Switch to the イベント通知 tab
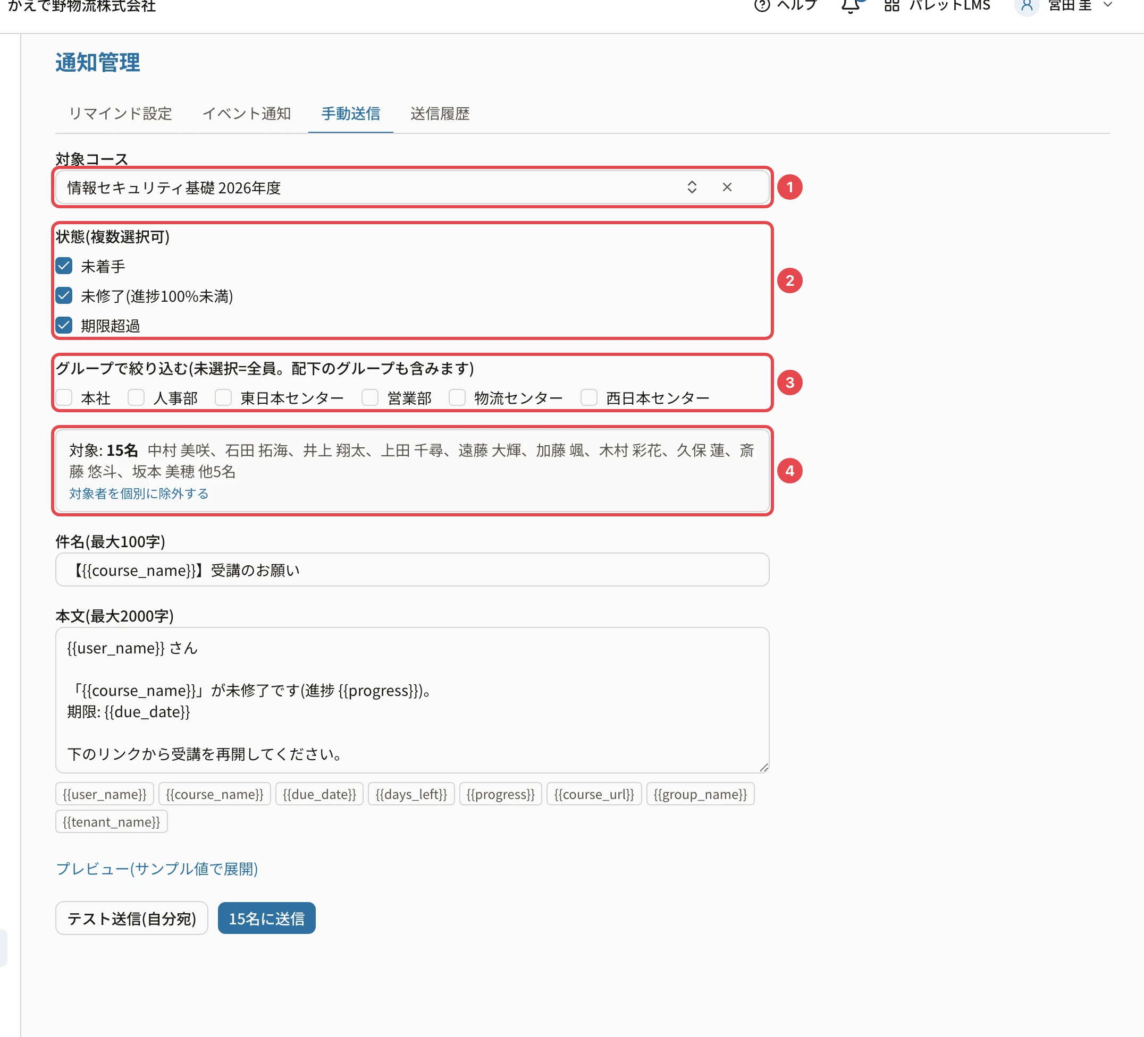Screen dimensions: 1144x1037 (x=246, y=113)
